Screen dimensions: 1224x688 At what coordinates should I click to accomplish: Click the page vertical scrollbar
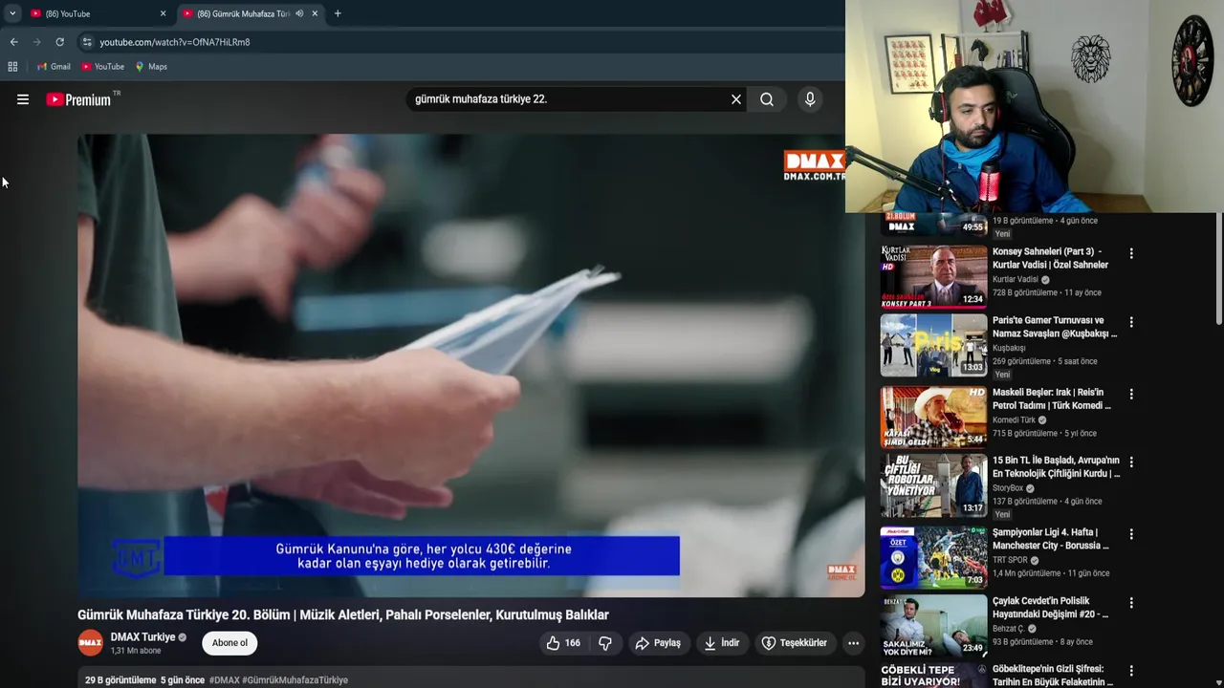[x=1219, y=268]
